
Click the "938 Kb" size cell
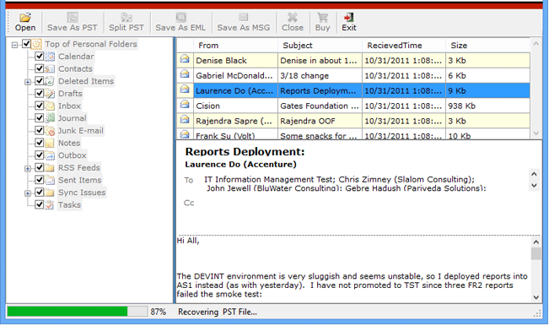coord(488,106)
